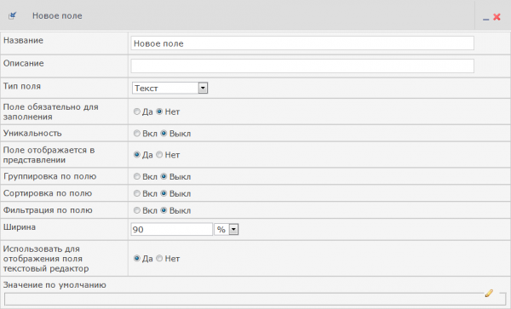Image resolution: width=511 pixels, height=309 pixels.
Task: Click the field icon beside 'Новое поле' title
Action: pyautogui.click(x=13, y=15)
